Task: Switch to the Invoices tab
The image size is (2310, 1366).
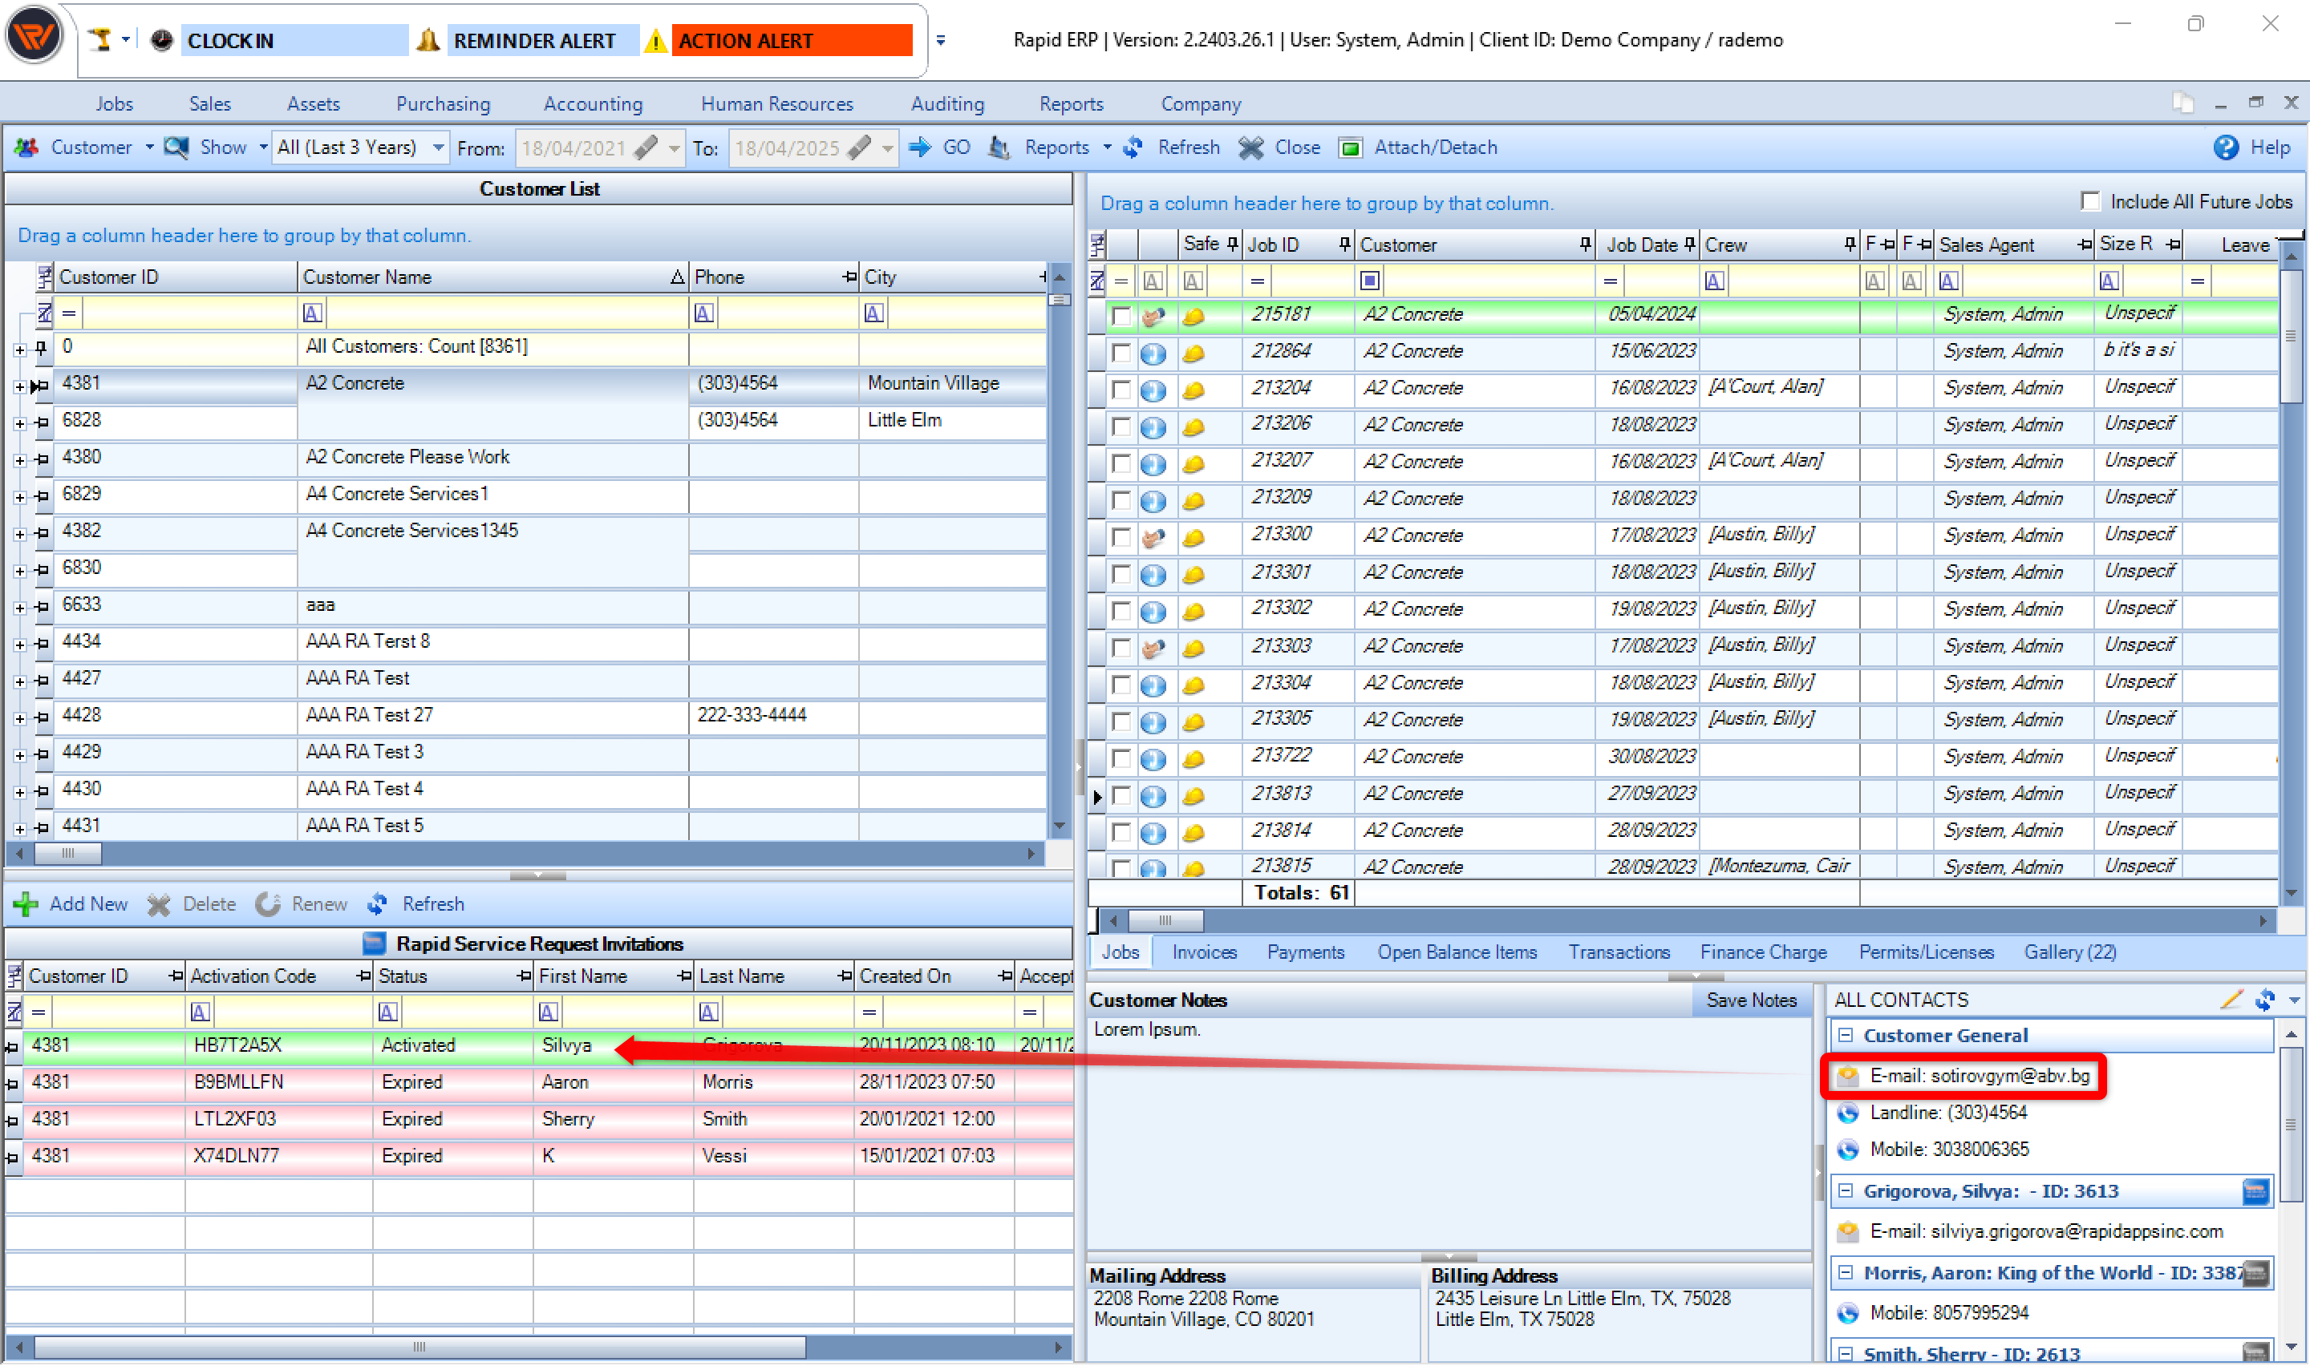Action: click(1203, 952)
